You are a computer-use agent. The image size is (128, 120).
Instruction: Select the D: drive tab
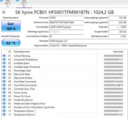[24, 4]
